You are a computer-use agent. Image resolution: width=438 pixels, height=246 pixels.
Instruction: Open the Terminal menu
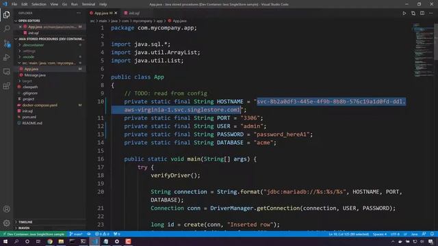click(x=88, y=4)
